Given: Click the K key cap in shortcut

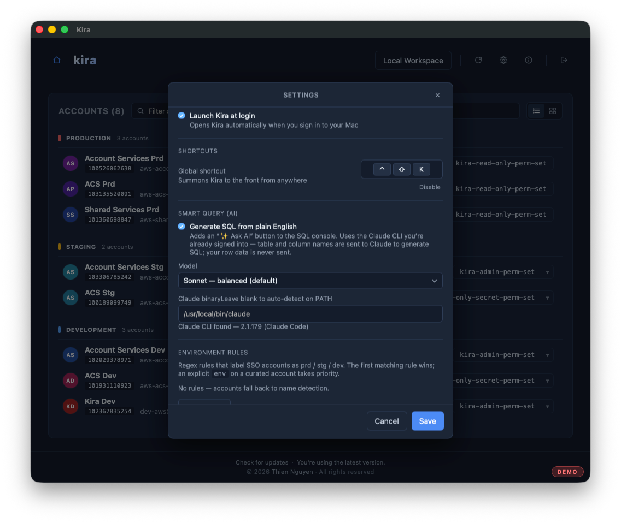Looking at the screenshot, I should 421,169.
